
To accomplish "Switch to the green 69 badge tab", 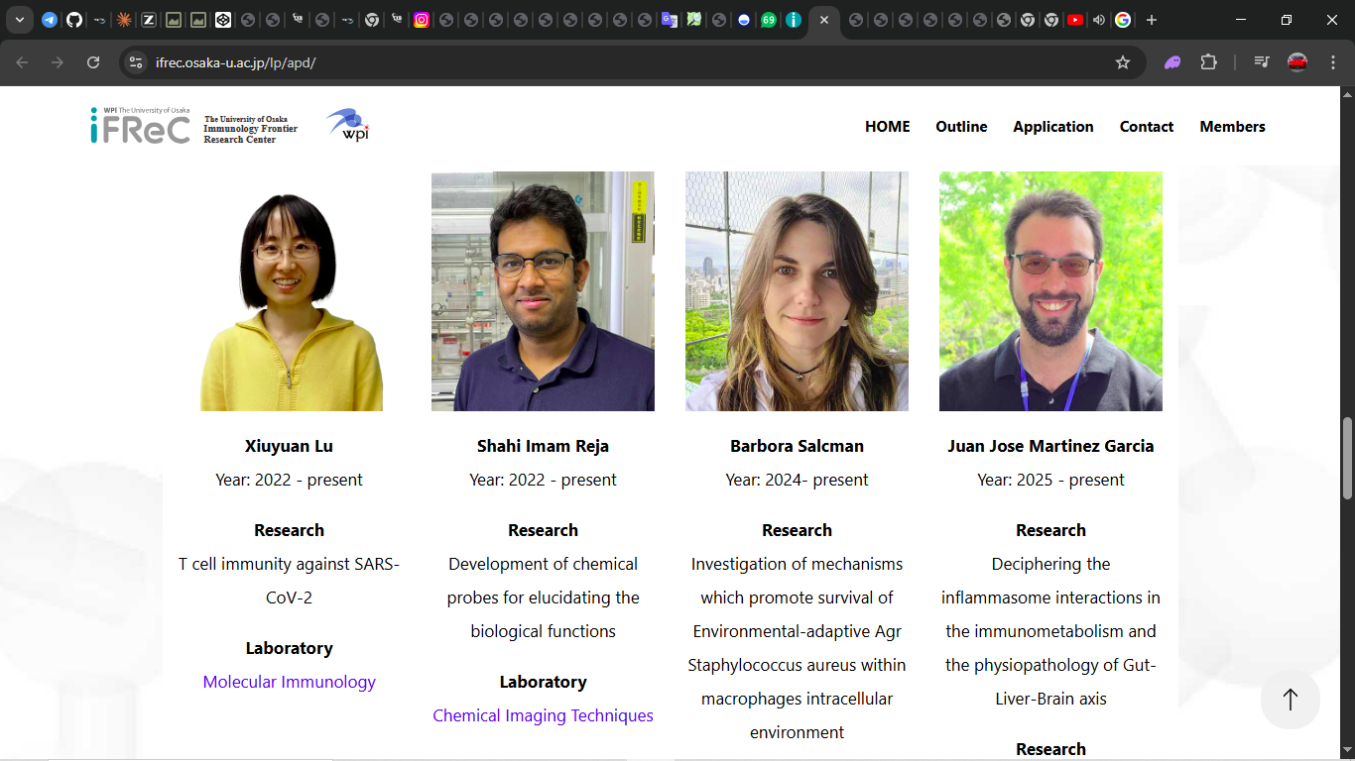I will pyautogui.click(x=769, y=20).
